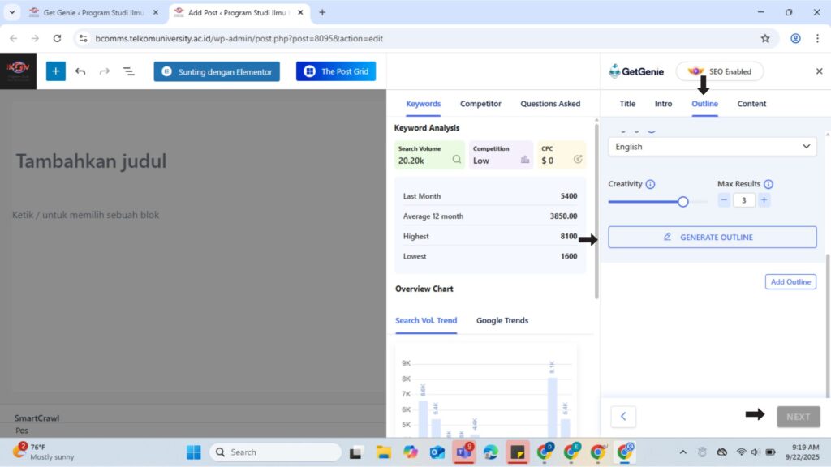Screen dimensions: 831x467
Task: Close the GetGenie panel with X
Action: (x=819, y=71)
